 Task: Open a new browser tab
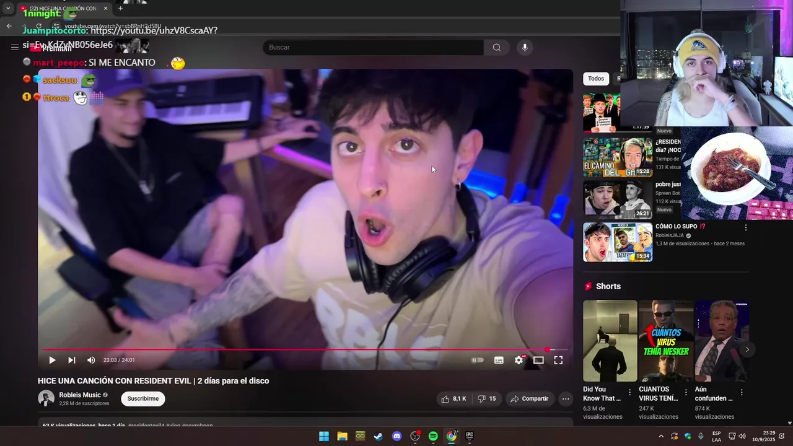click(120, 9)
